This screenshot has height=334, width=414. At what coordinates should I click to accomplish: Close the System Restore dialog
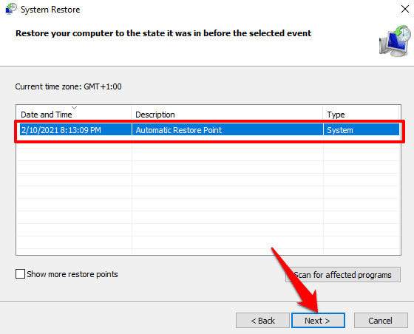click(x=405, y=9)
